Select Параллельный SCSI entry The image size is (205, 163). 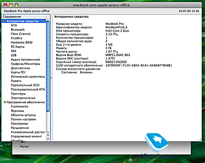coord(25,85)
